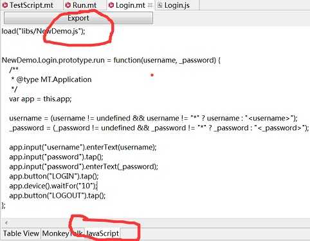This screenshot has width=310, height=241.
Task: Click the app.input("password").enterText(_password) line
Action: (x=84, y=167)
